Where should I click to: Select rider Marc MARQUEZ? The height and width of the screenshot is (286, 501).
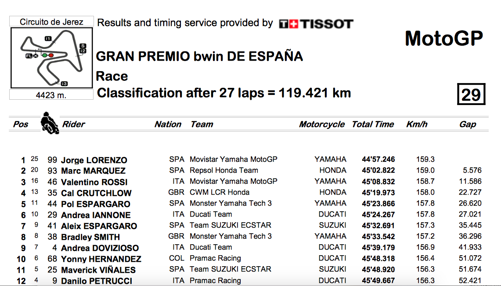point(93,171)
